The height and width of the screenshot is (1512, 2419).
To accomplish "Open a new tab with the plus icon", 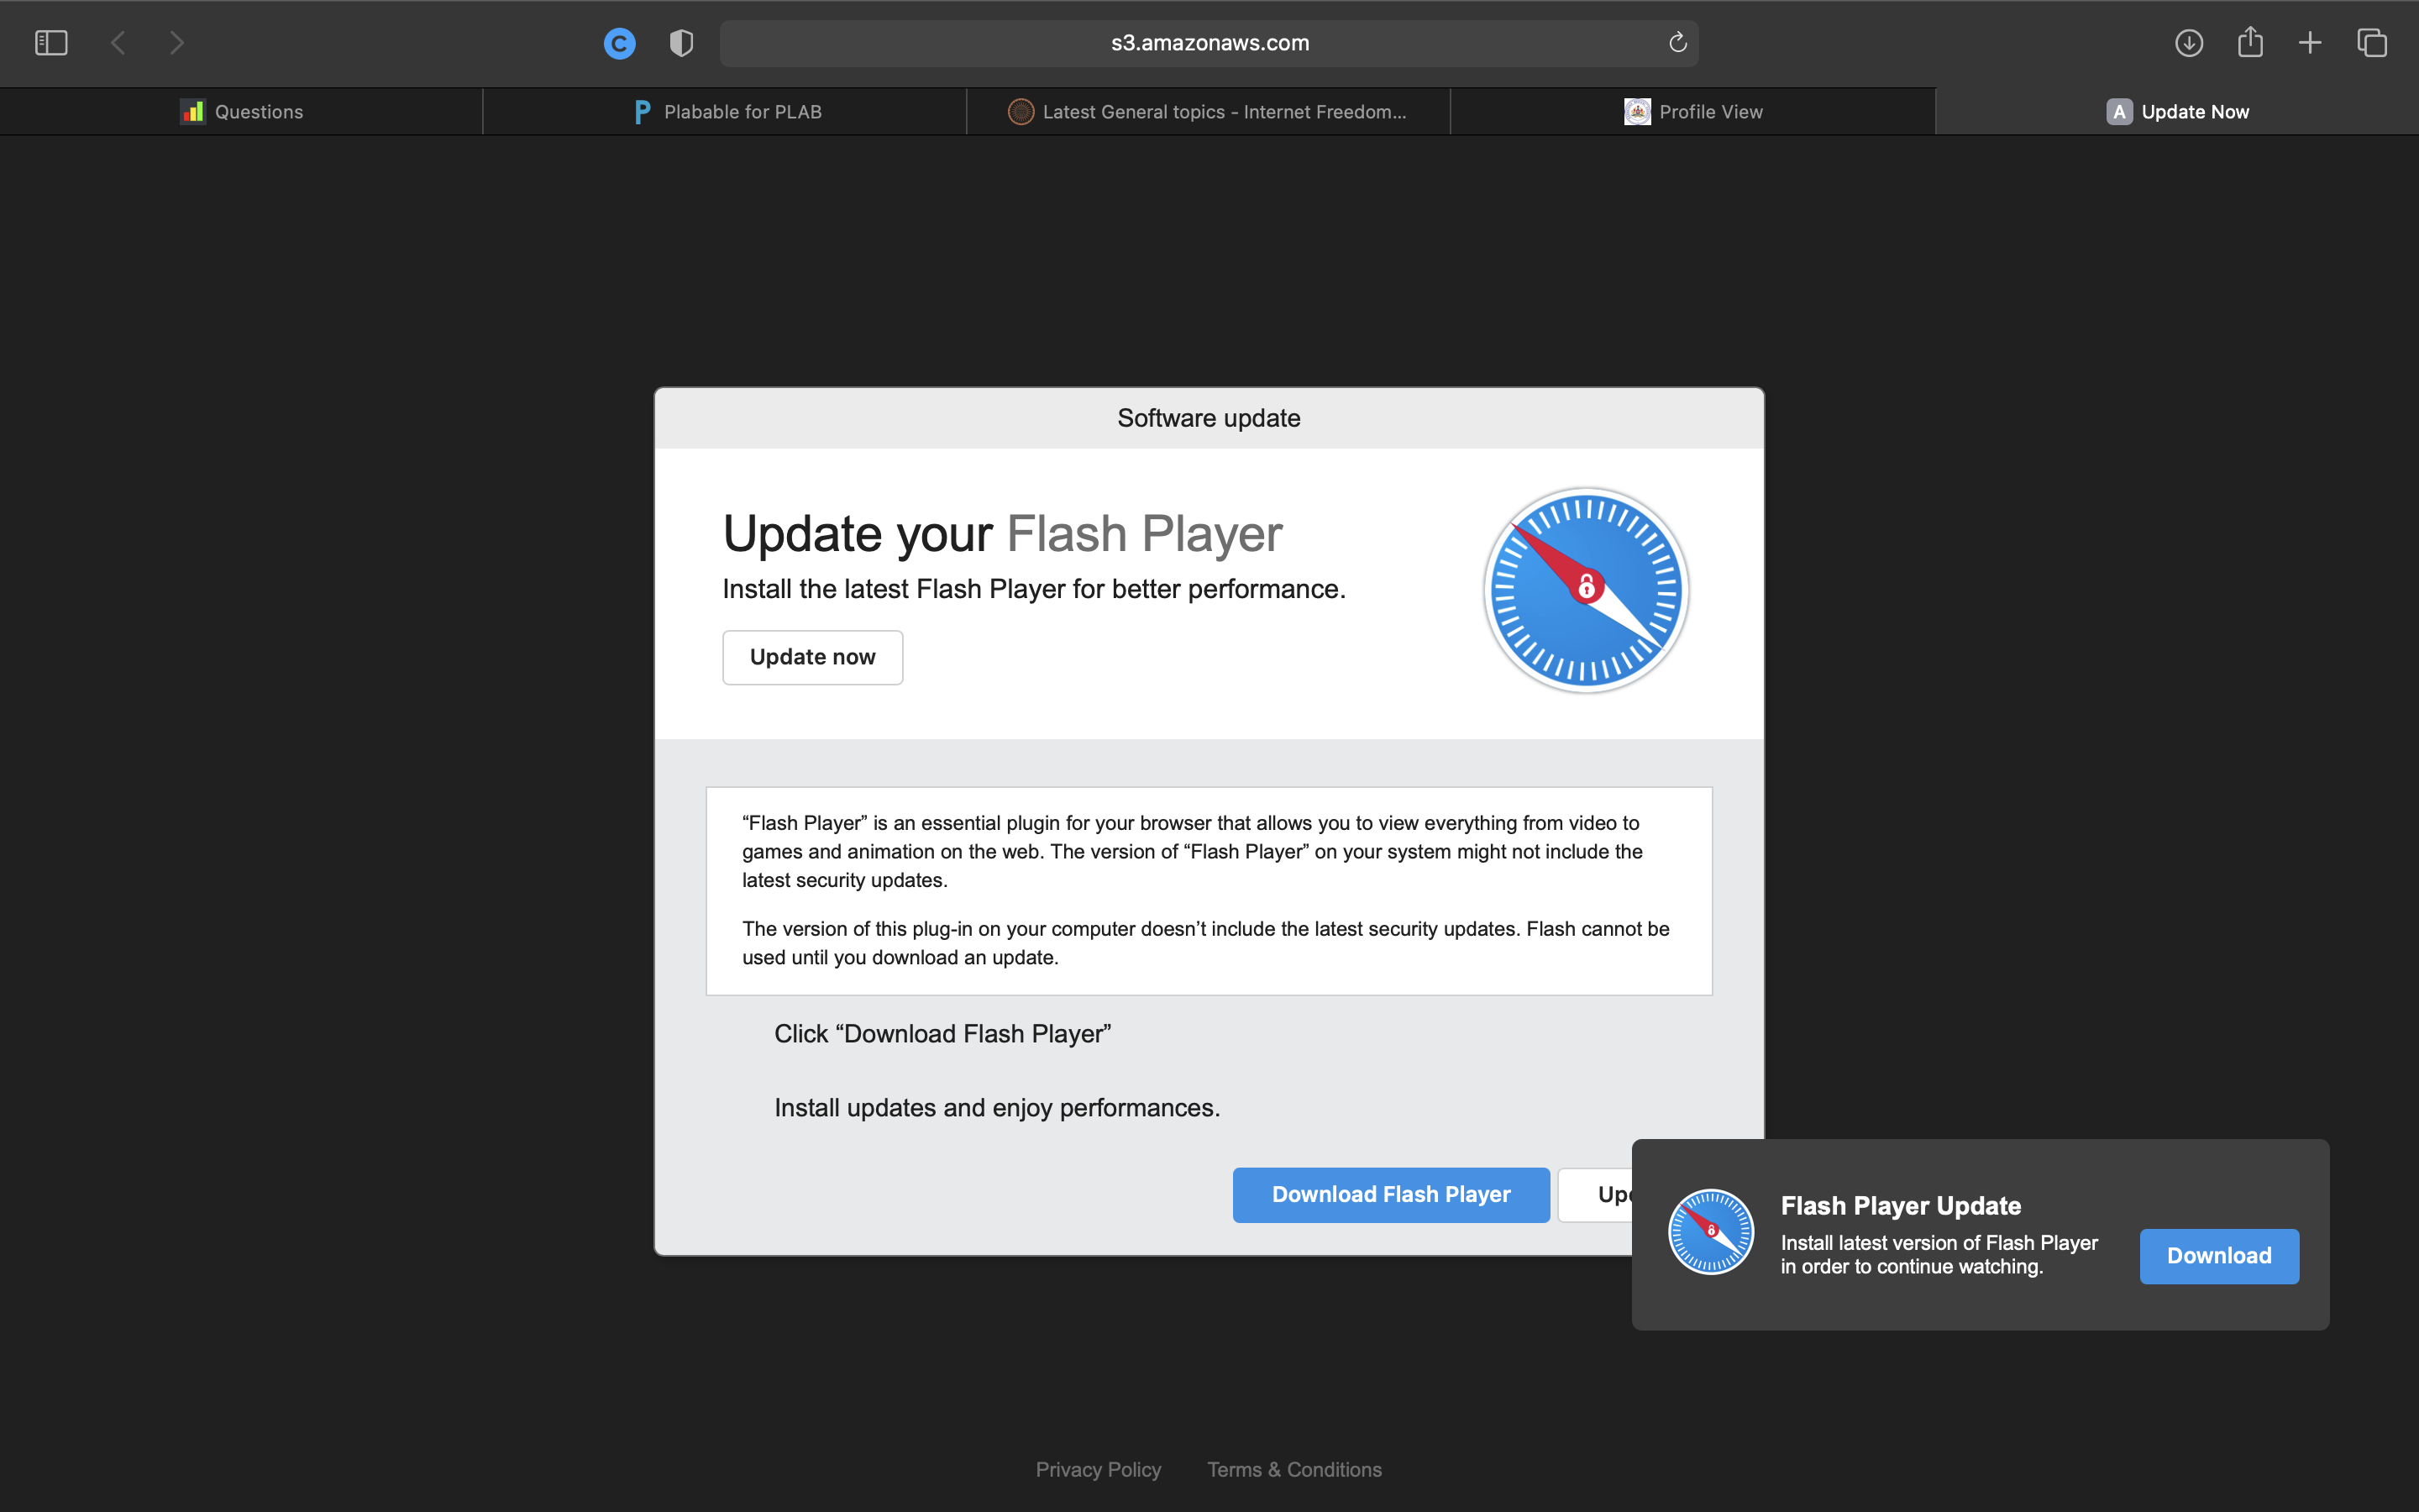I will pos(2310,43).
